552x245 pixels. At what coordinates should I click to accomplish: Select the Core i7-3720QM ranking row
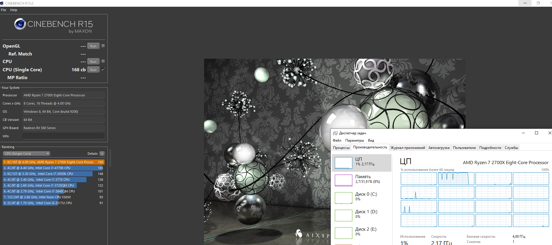53,185
